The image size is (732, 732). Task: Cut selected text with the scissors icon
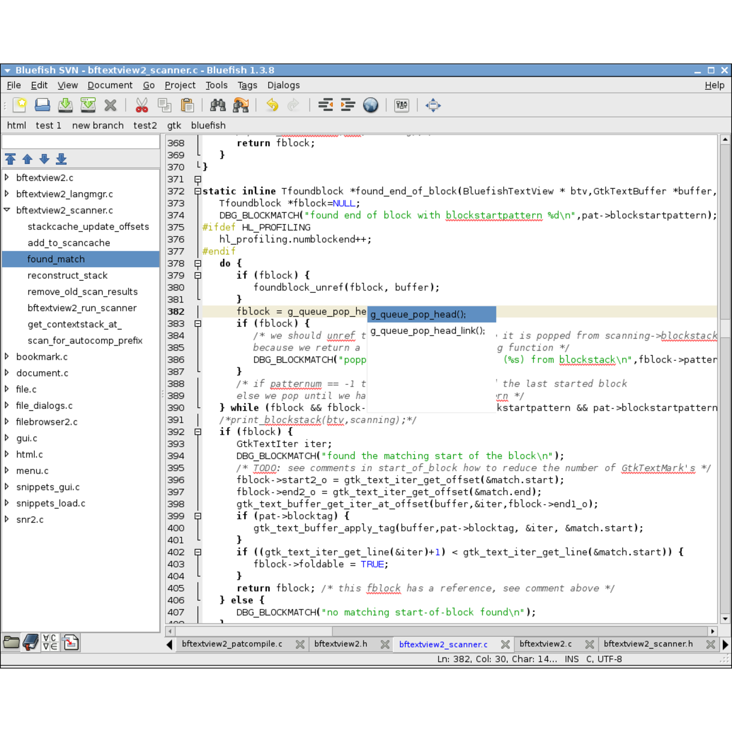point(141,105)
